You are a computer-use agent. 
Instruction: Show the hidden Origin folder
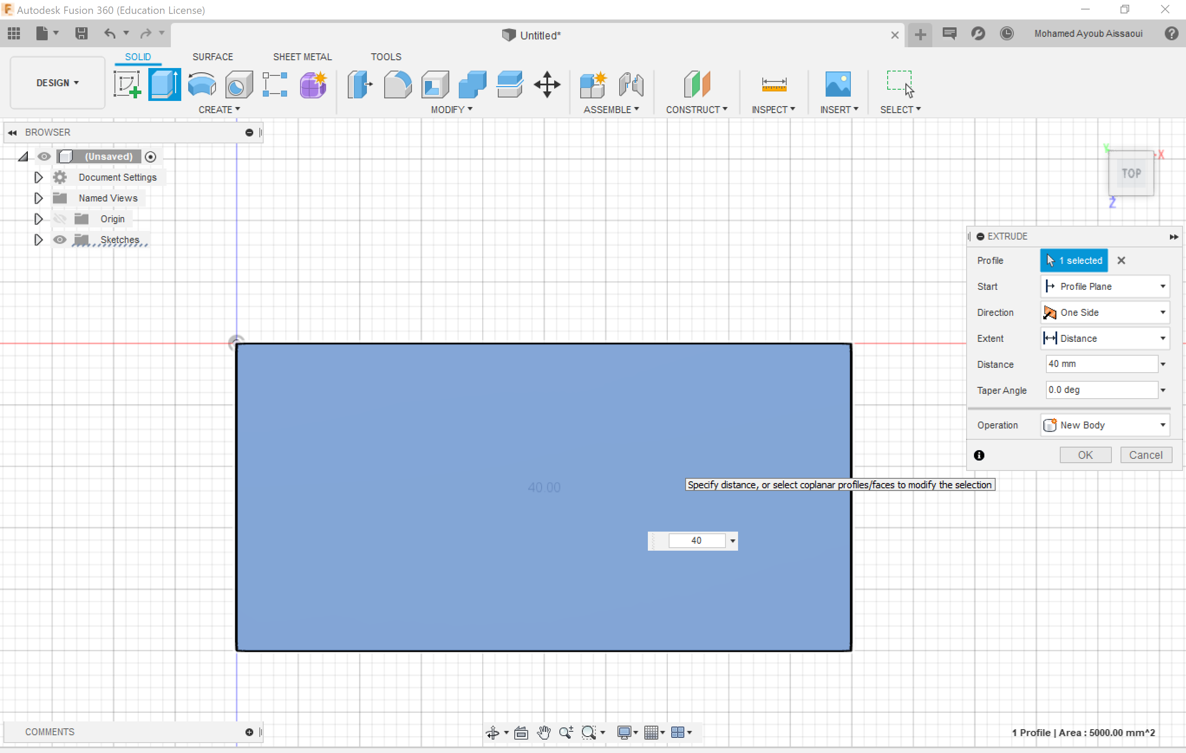tap(59, 219)
